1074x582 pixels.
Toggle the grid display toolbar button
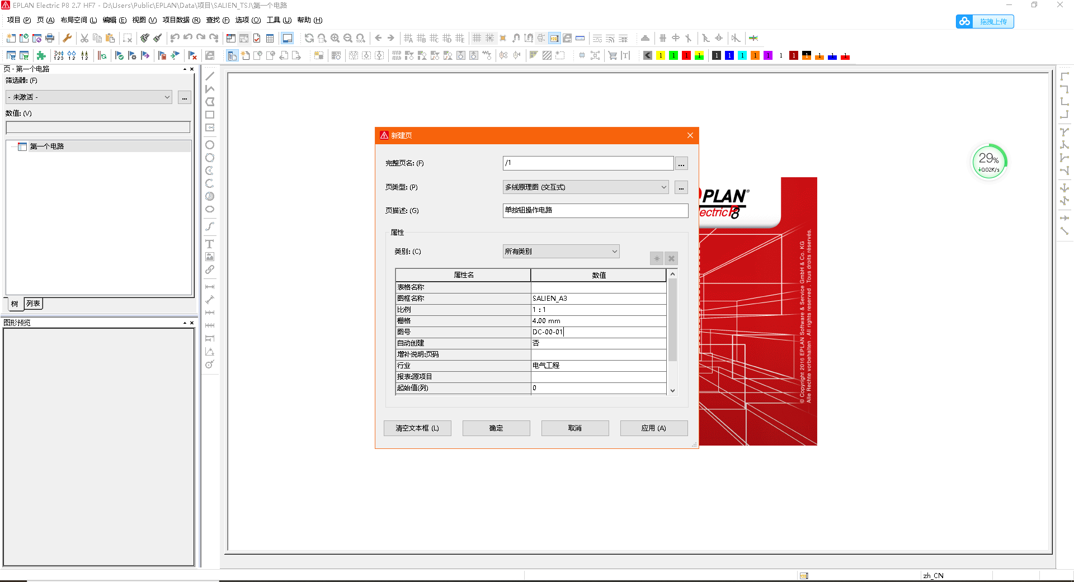477,38
